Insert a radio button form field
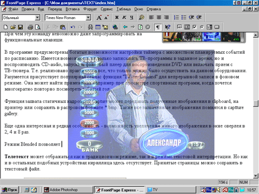 coord(202,27)
